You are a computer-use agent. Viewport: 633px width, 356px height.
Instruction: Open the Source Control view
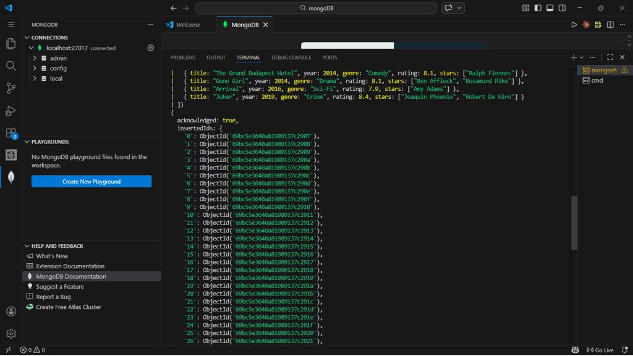(11, 88)
